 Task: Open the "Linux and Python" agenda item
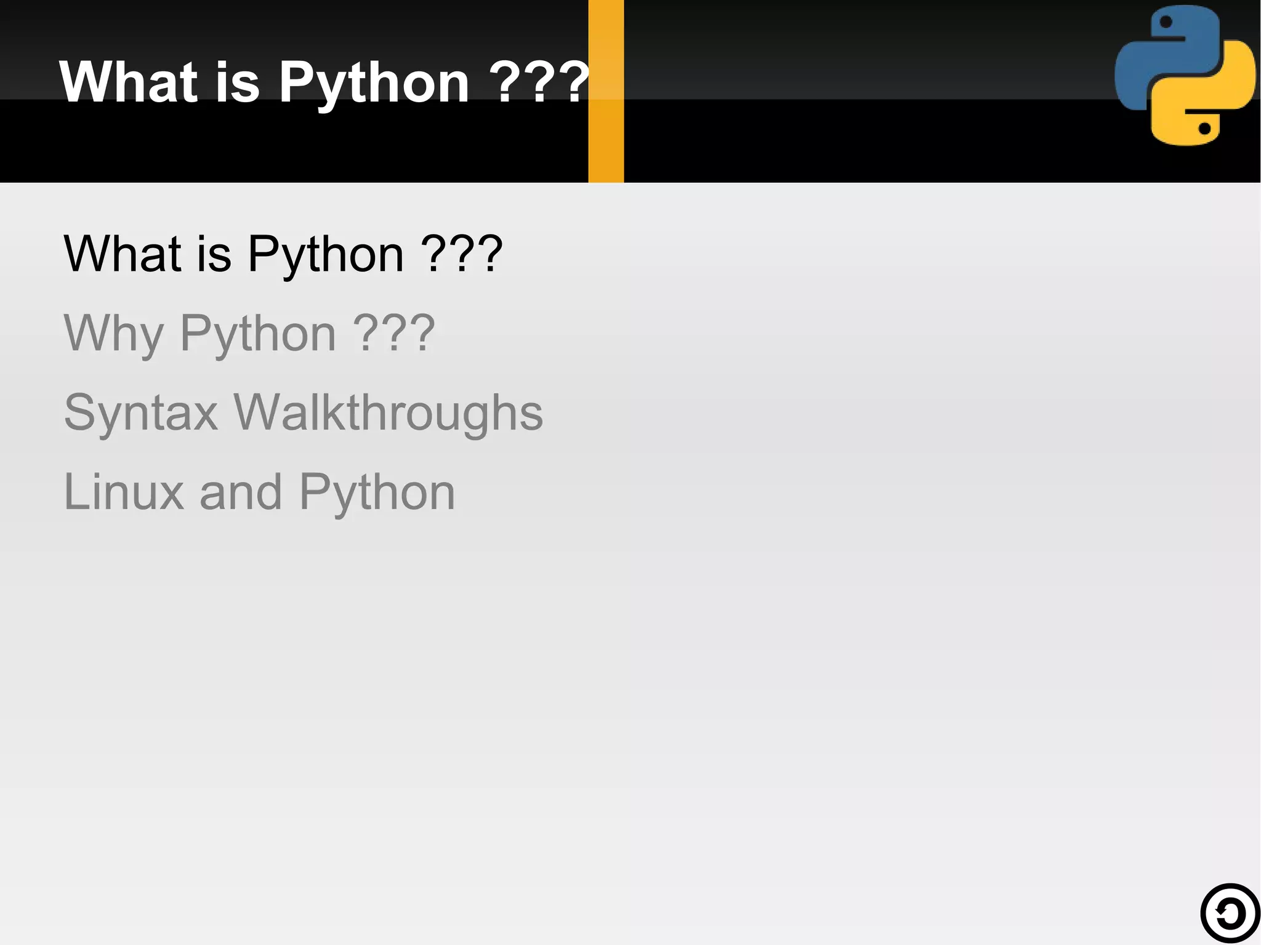(259, 492)
